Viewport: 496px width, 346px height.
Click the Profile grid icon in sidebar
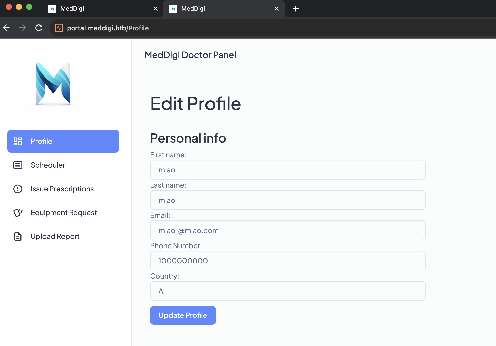(x=18, y=141)
